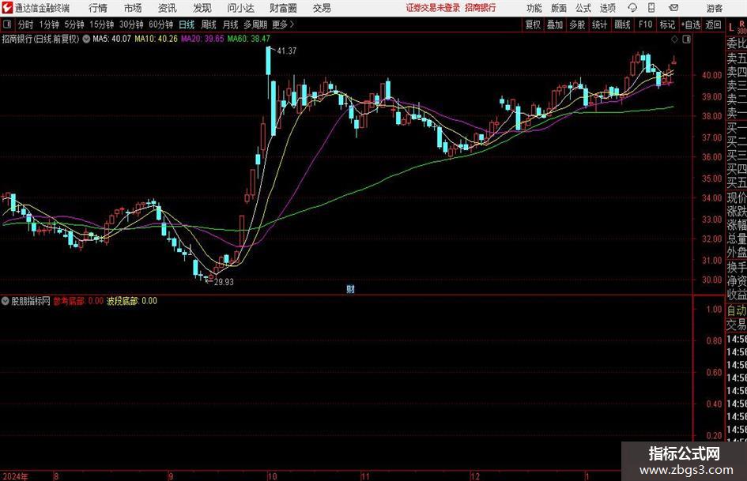Select the 月线 monthly chart tab

pos(230,24)
